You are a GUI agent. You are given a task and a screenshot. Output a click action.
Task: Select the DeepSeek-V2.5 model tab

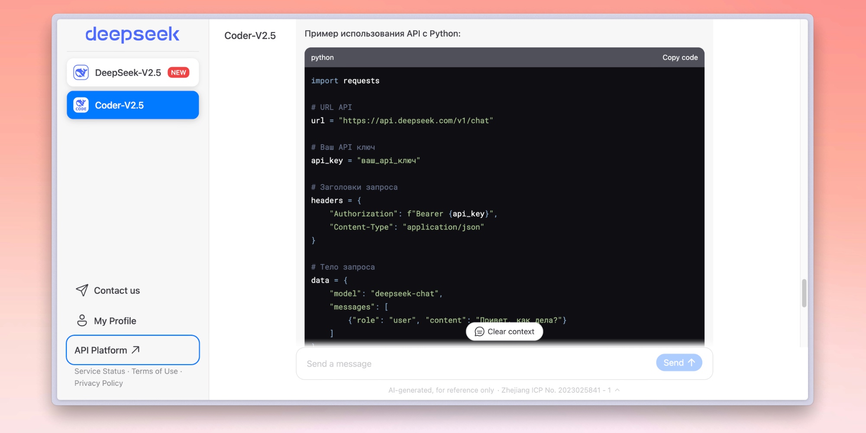(x=132, y=72)
